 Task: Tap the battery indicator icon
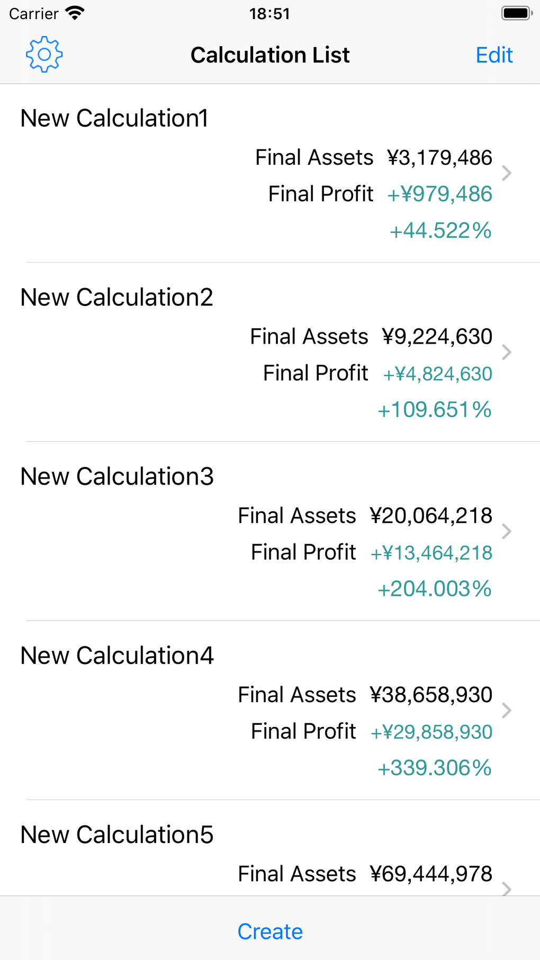516,13
